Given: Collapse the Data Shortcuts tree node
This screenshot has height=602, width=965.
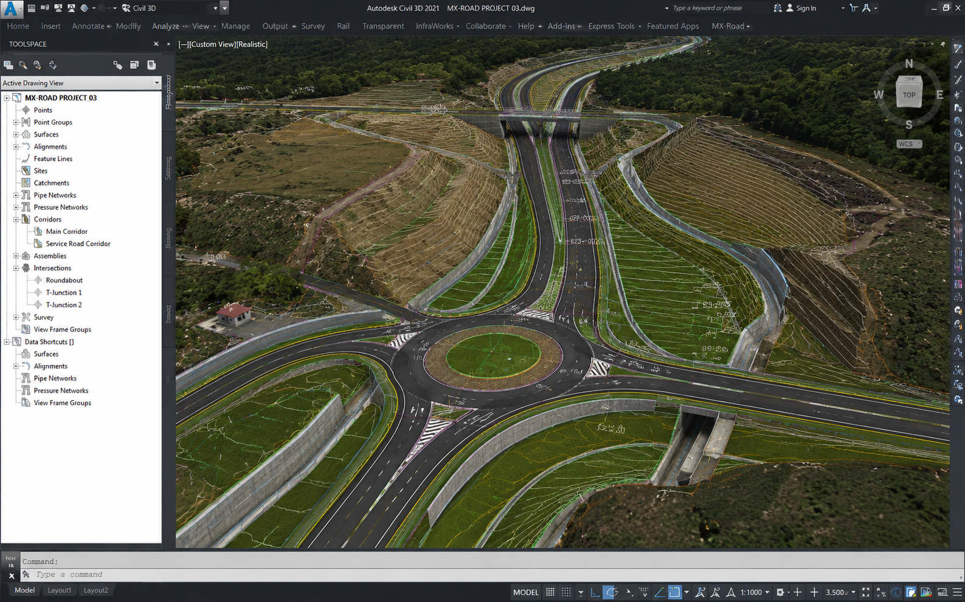Looking at the screenshot, I should (x=7, y=341).
